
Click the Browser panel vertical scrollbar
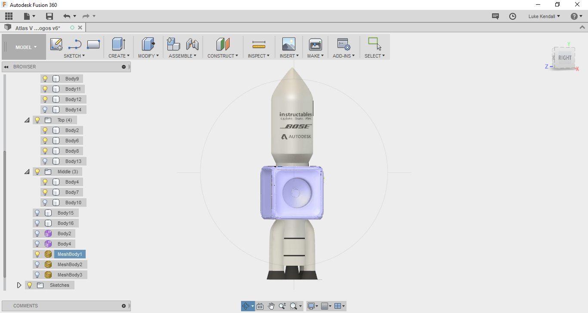pyautogui.click(x=5, y=215)
